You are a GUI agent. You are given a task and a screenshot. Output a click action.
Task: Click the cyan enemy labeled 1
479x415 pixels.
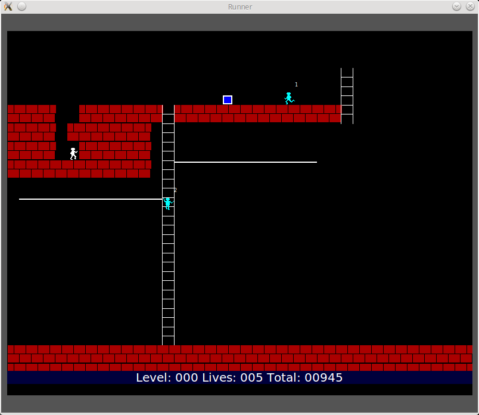(289, 98)
